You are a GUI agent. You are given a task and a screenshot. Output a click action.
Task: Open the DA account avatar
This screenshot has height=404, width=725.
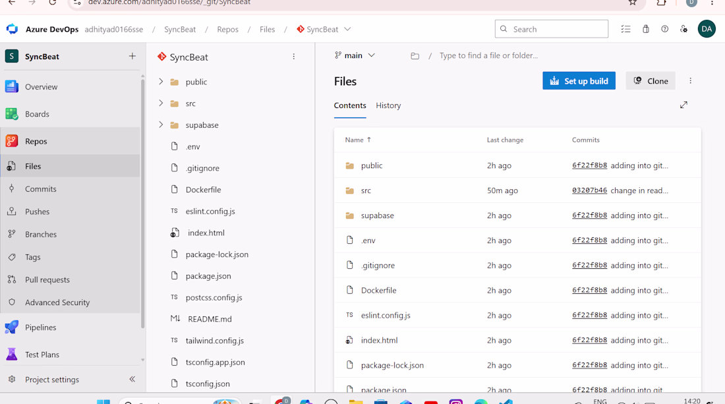point(707,29)
